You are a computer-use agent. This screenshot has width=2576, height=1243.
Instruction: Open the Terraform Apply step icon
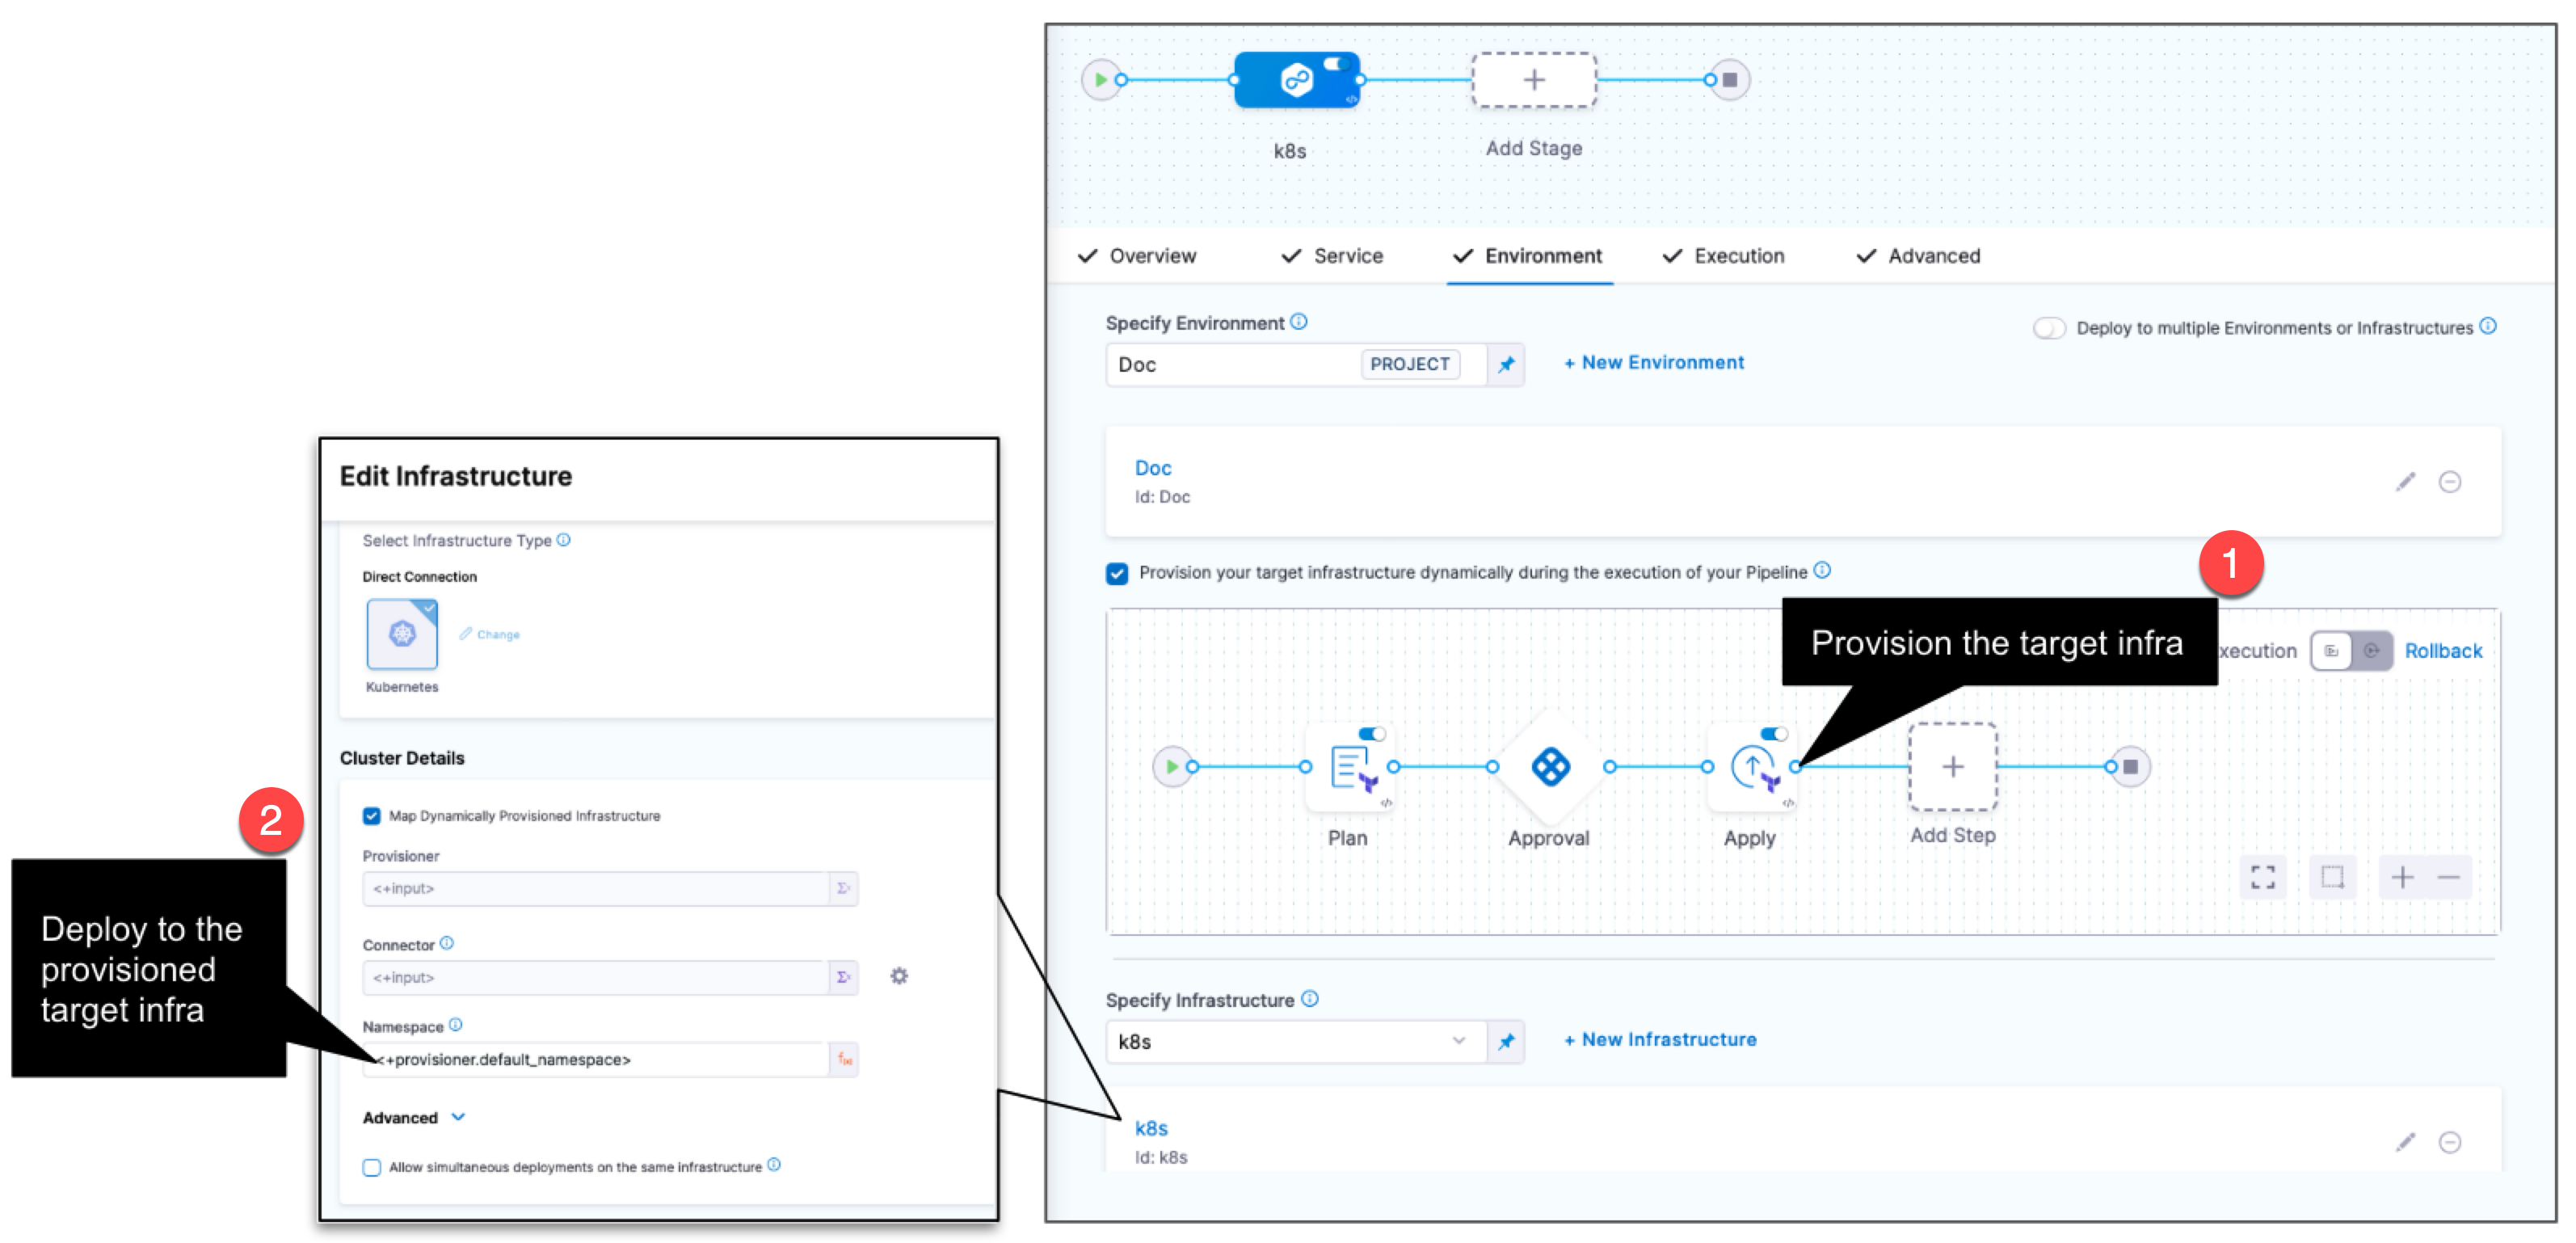pyautogui.click(x=1751, y=768)
